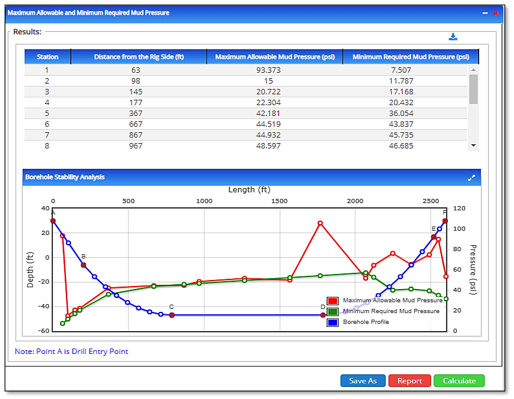514x399 pixels.
Task: Toggle Maximum Allowable Mud Pressure legend swatch
Action: click(333, 301)
